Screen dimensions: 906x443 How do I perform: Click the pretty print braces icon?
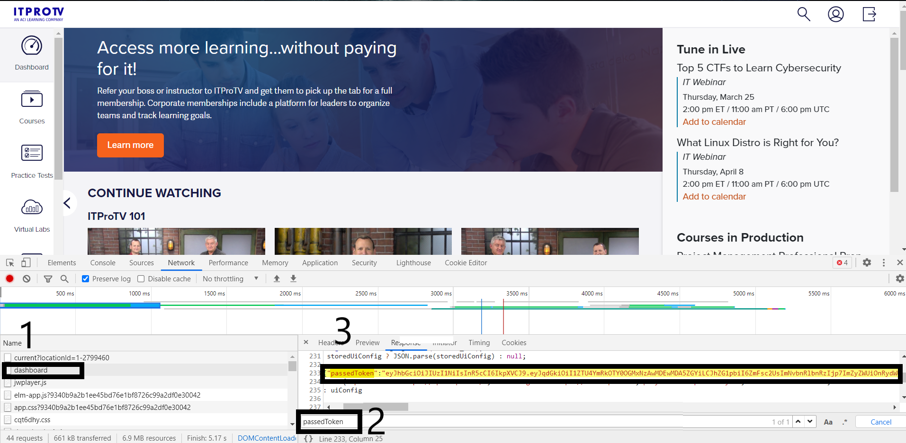(x=308, y=439)
